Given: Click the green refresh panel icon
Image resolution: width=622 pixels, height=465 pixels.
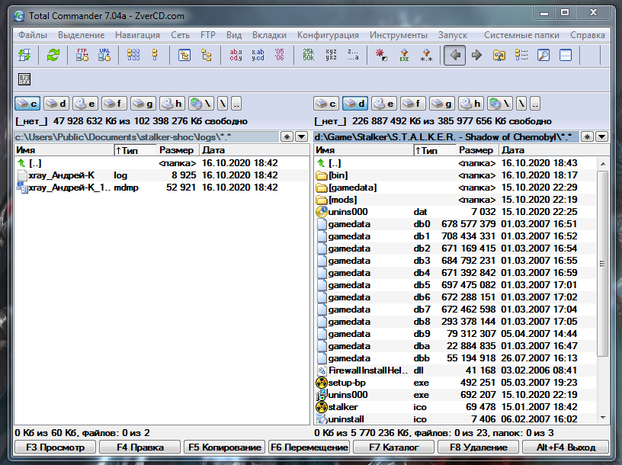Looking at the screenshot, I should coord(53,55).
